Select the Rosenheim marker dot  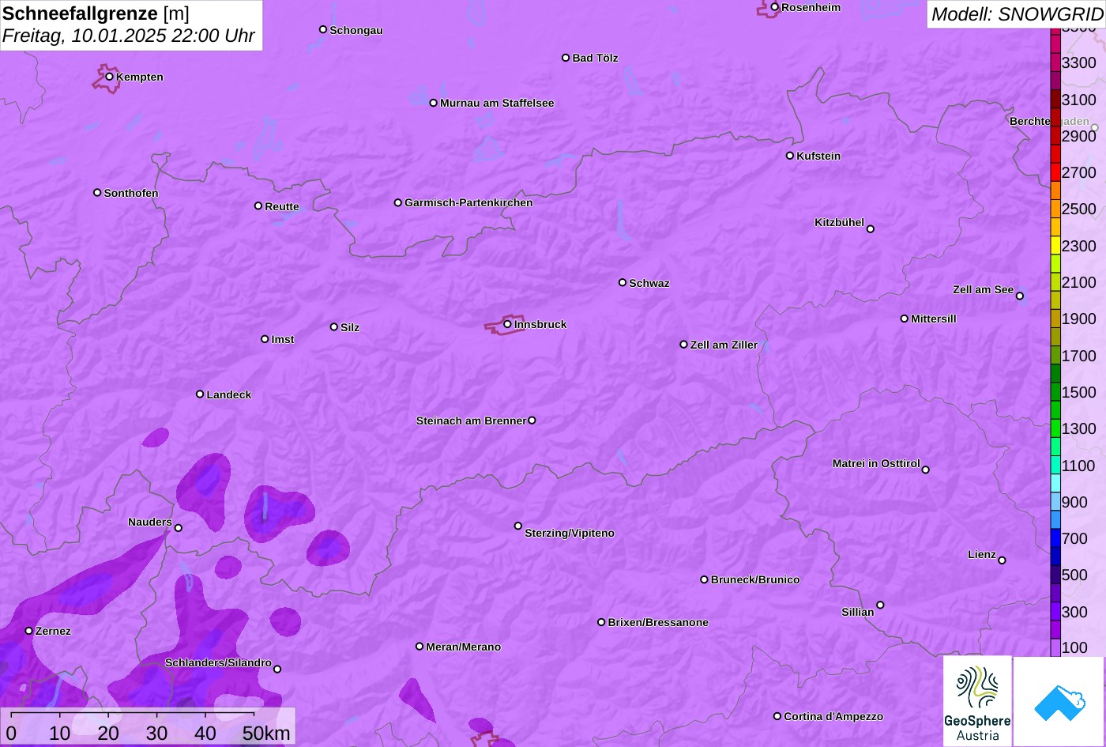click(775, 7)
